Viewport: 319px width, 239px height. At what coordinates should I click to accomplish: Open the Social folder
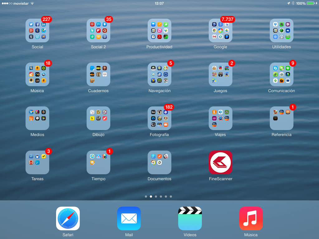37,30
